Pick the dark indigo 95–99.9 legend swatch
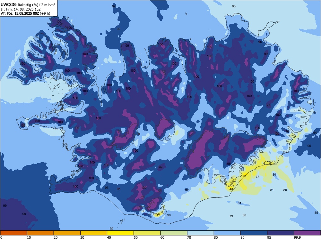Viewport: 321px width, 240px height. point(281,233)
